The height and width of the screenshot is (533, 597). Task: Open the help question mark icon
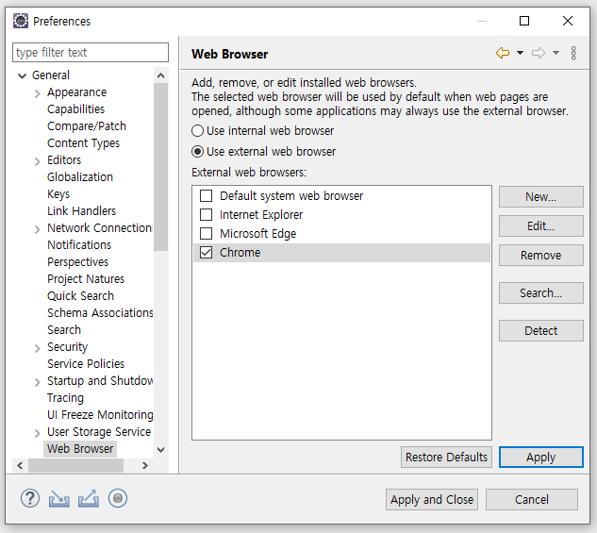pos(29,498)
